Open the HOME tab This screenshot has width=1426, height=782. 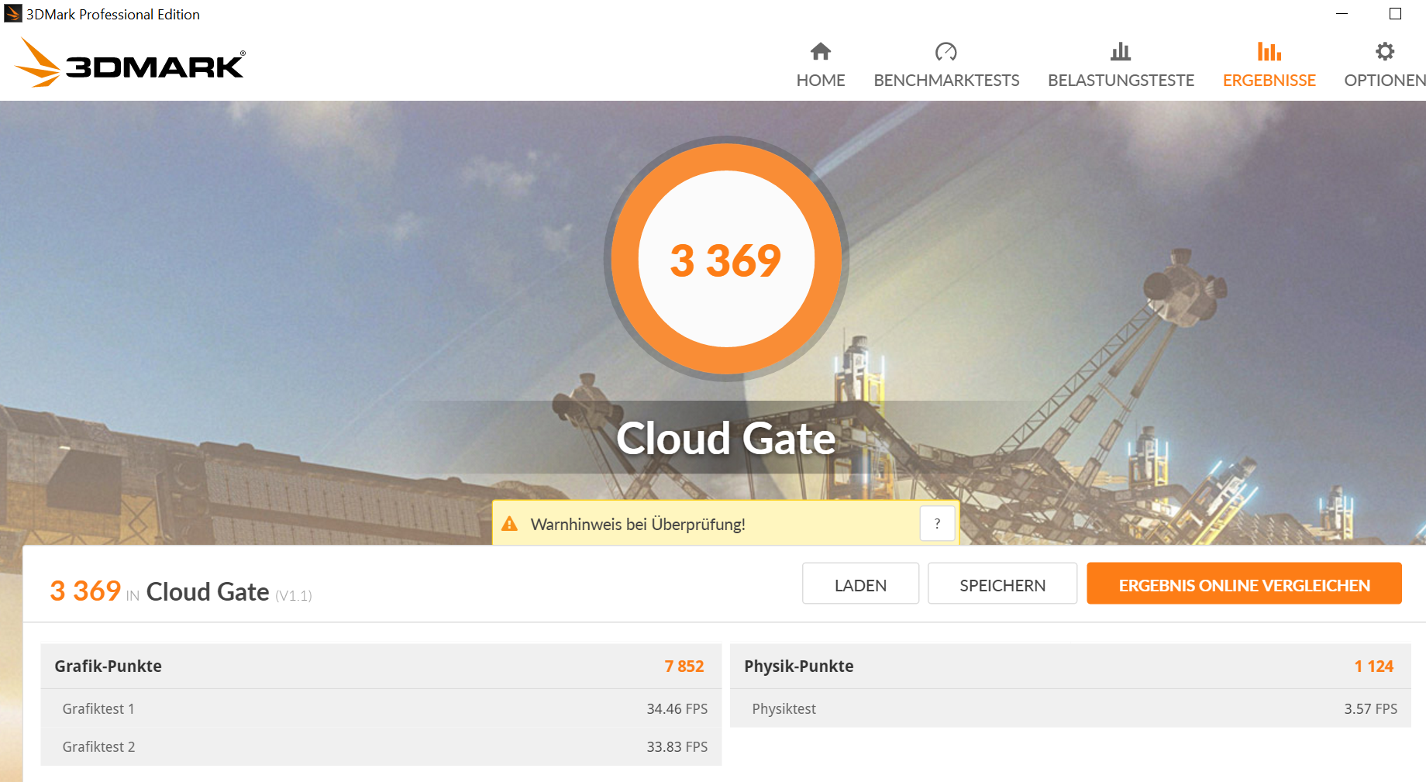click(x=821, y=66)
